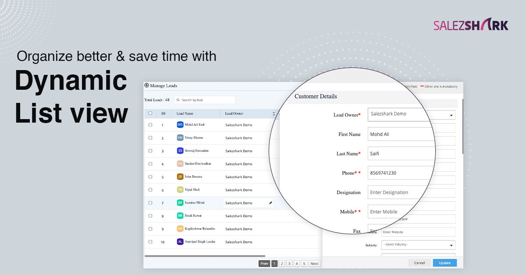Click the Enter Website field
Viewport: 526px width, 275px height.
pyautogui.click(x=418, y=232)
